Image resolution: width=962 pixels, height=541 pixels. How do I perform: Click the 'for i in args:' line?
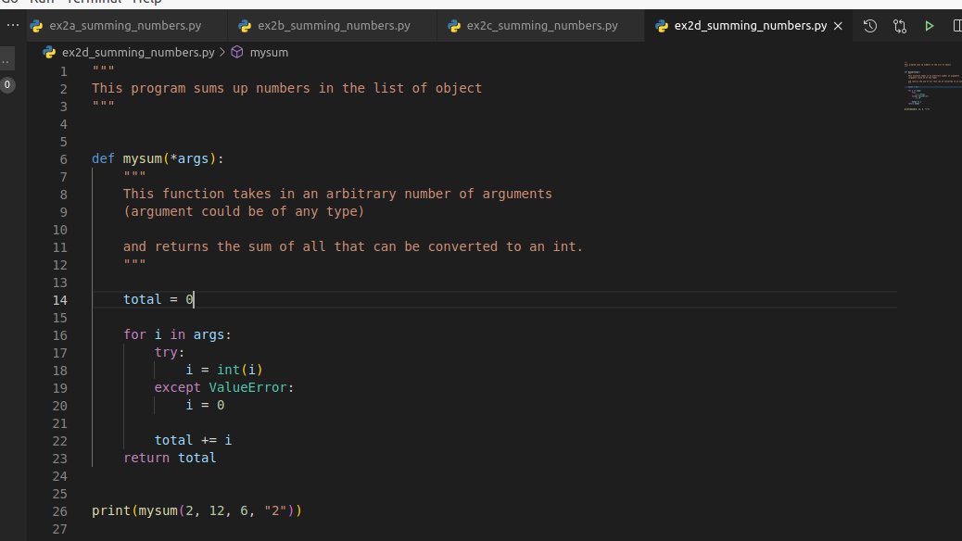point(177,335)
